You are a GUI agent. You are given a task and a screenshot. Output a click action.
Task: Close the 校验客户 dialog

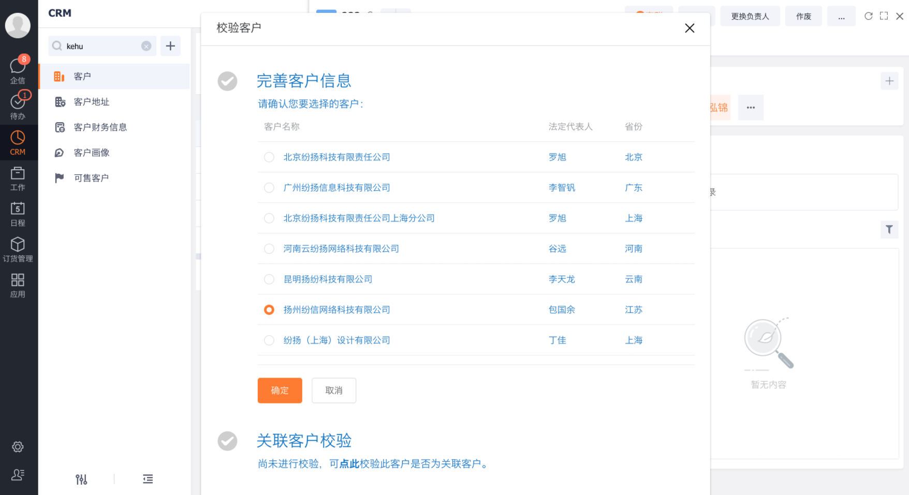tap(690, 28)
